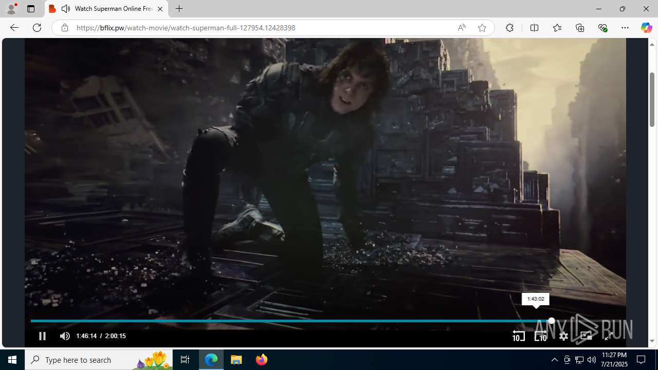The height and width of the screenshot is (370, 658).
Task: Open Task View on taskbar
Action: pyautogui.click(x=185, y=360)
